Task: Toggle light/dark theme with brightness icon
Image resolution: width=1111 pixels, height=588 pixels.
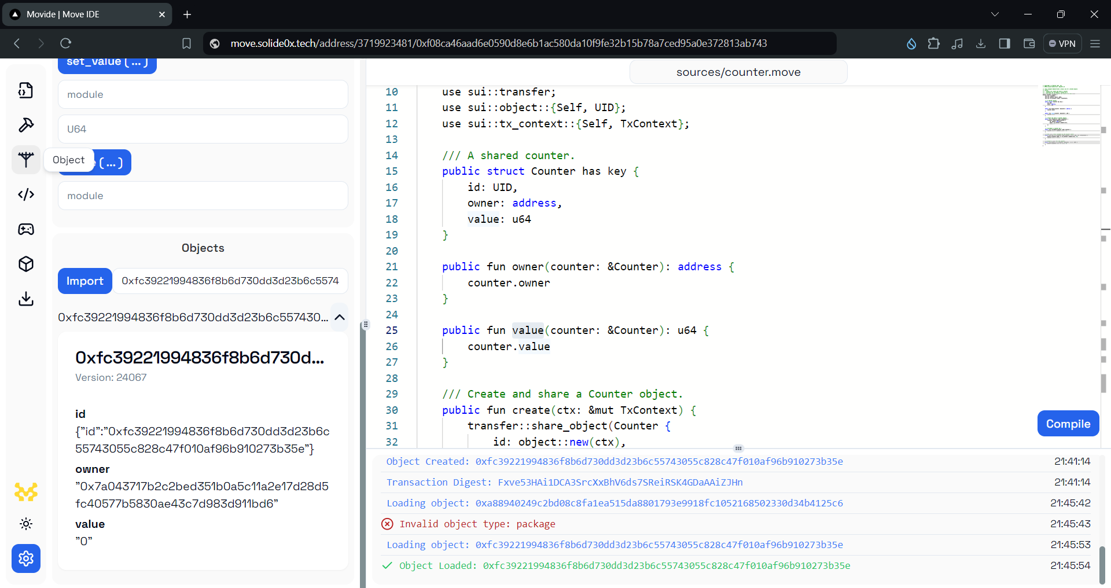Action: pyautogui.click(x=25, y=524)
